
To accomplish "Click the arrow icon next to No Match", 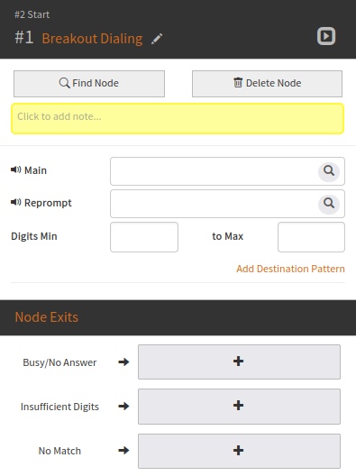I will pyautogui.click(x=123, y=450).
